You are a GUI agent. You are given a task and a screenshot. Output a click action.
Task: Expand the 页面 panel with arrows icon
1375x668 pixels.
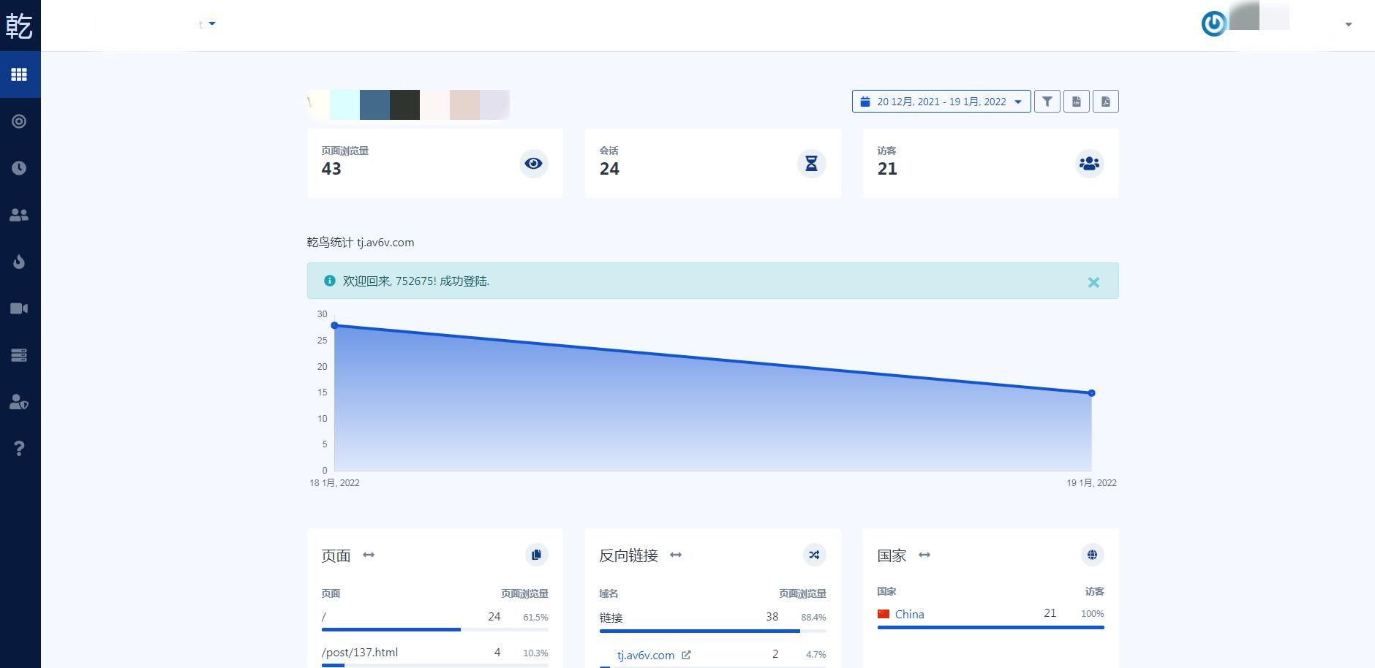coord(369,555)
